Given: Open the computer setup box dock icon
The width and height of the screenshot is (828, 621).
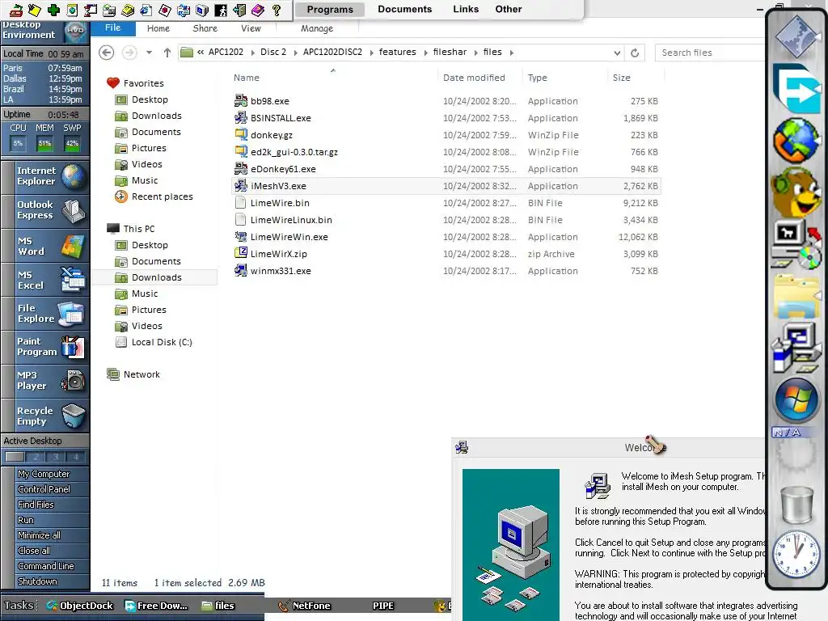Looking at the screenshot, I should click(796, 349).
